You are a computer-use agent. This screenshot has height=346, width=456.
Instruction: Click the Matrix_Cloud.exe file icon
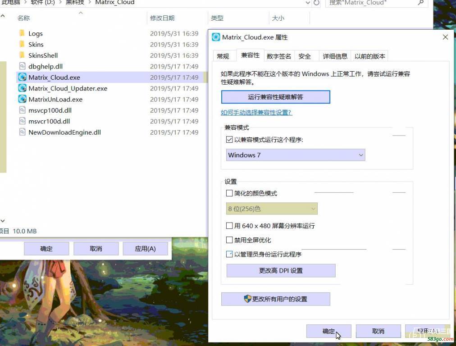coord(22,77)
